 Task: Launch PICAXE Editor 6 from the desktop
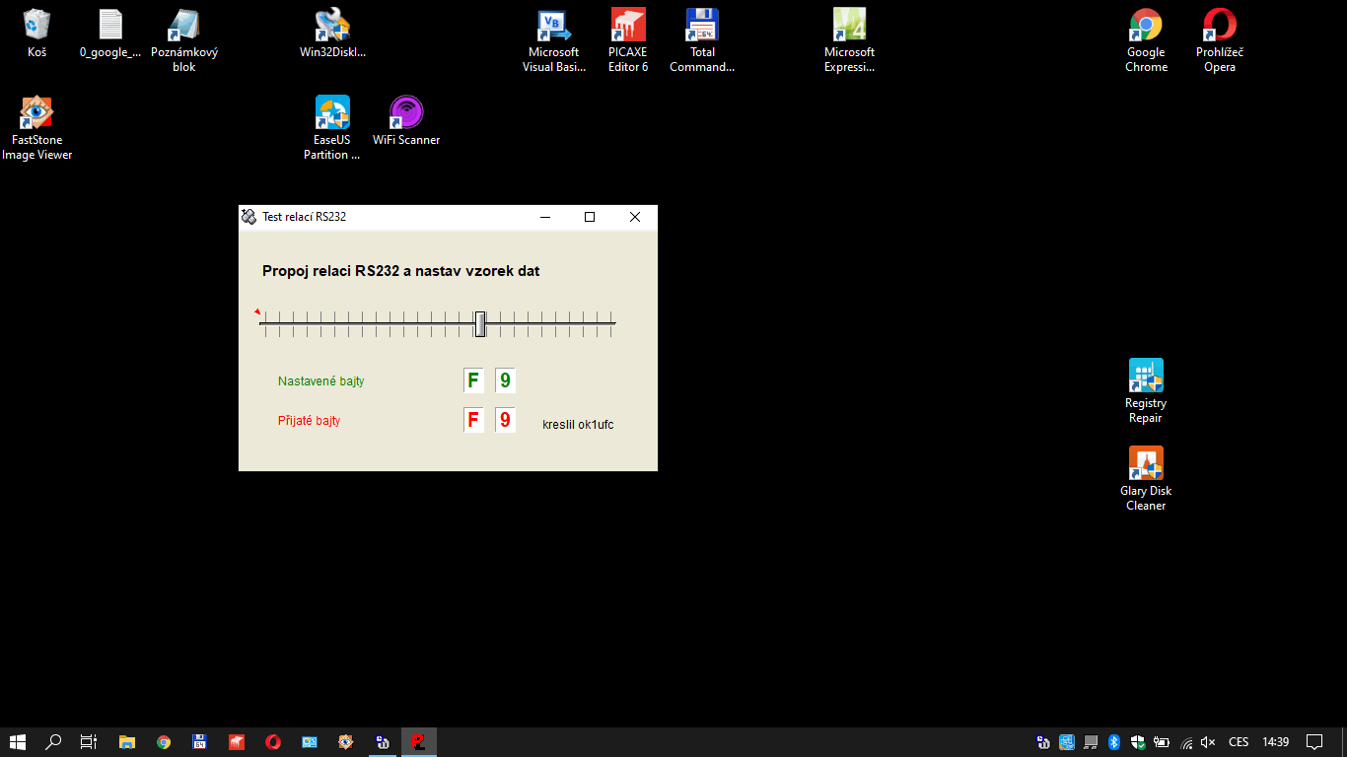click(627, 25)
